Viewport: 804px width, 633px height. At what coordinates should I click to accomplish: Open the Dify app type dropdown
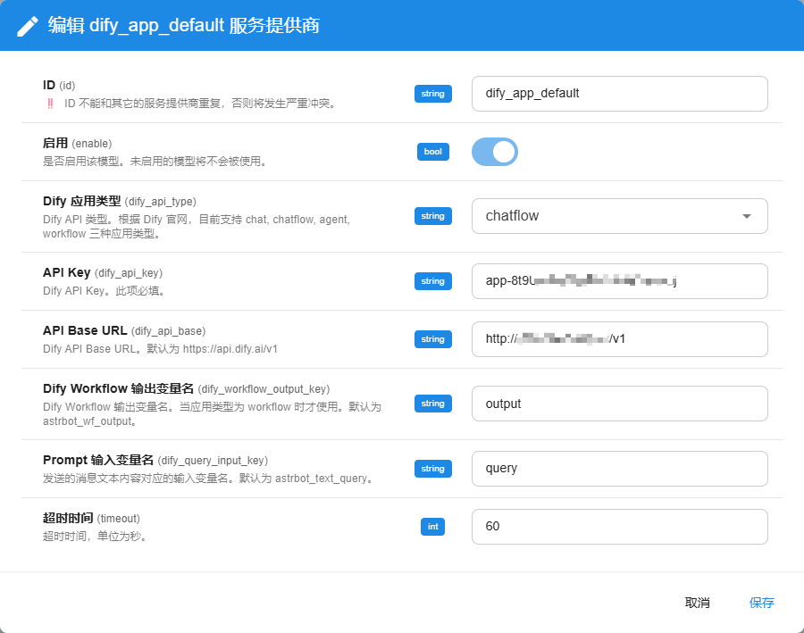pyautogui.click(x=619, y=216)
